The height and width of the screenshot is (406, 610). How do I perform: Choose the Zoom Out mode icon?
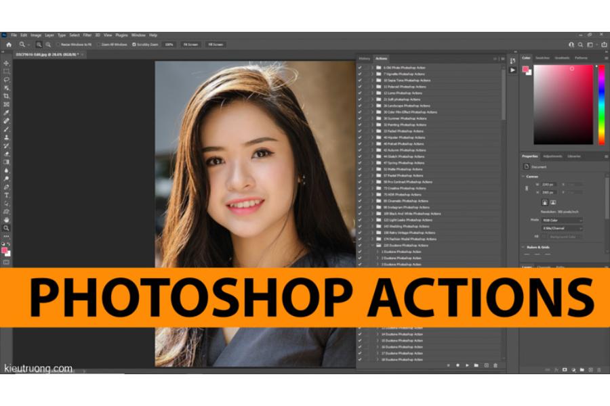tap(48, 45)
